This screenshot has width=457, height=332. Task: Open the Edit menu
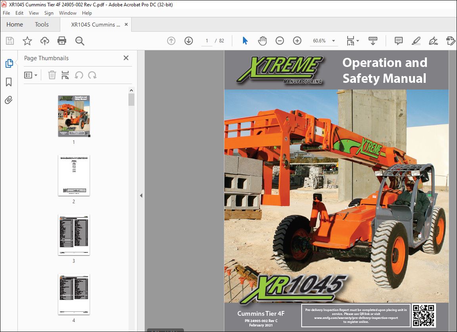coord(19,13)
